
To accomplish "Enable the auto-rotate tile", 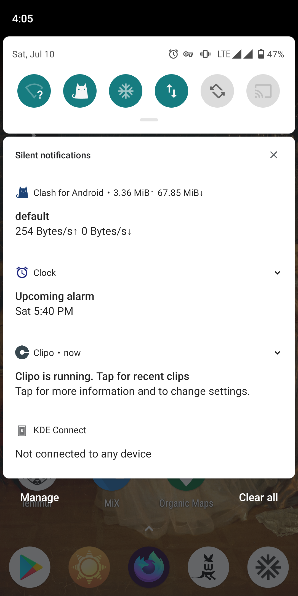I will 217,91.
